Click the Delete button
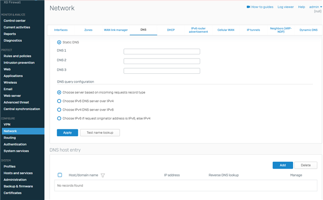 (306, 165)
